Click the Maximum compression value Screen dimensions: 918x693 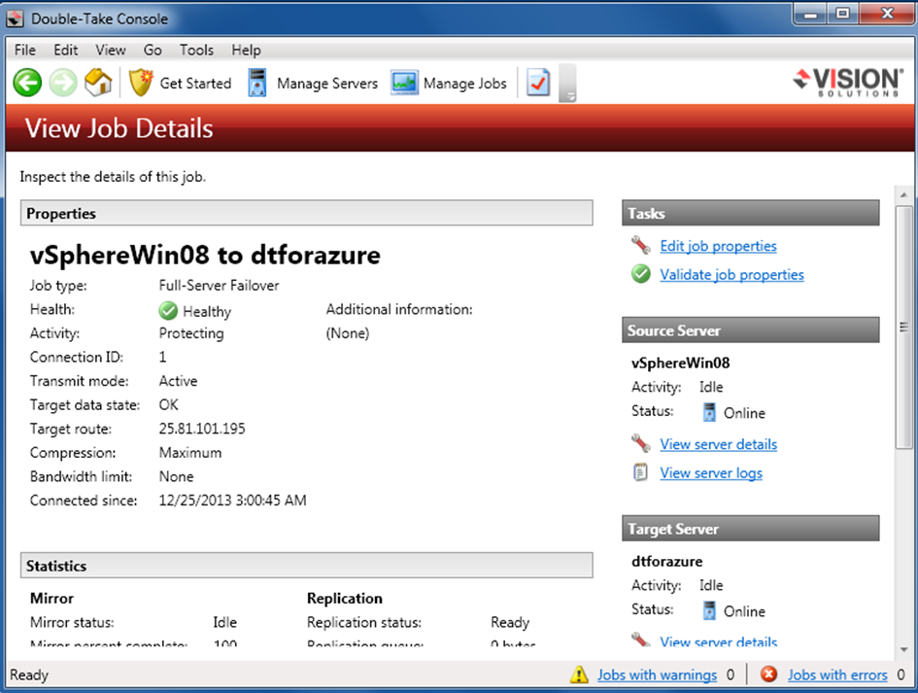pyautogui.click(x=190, y=453)
